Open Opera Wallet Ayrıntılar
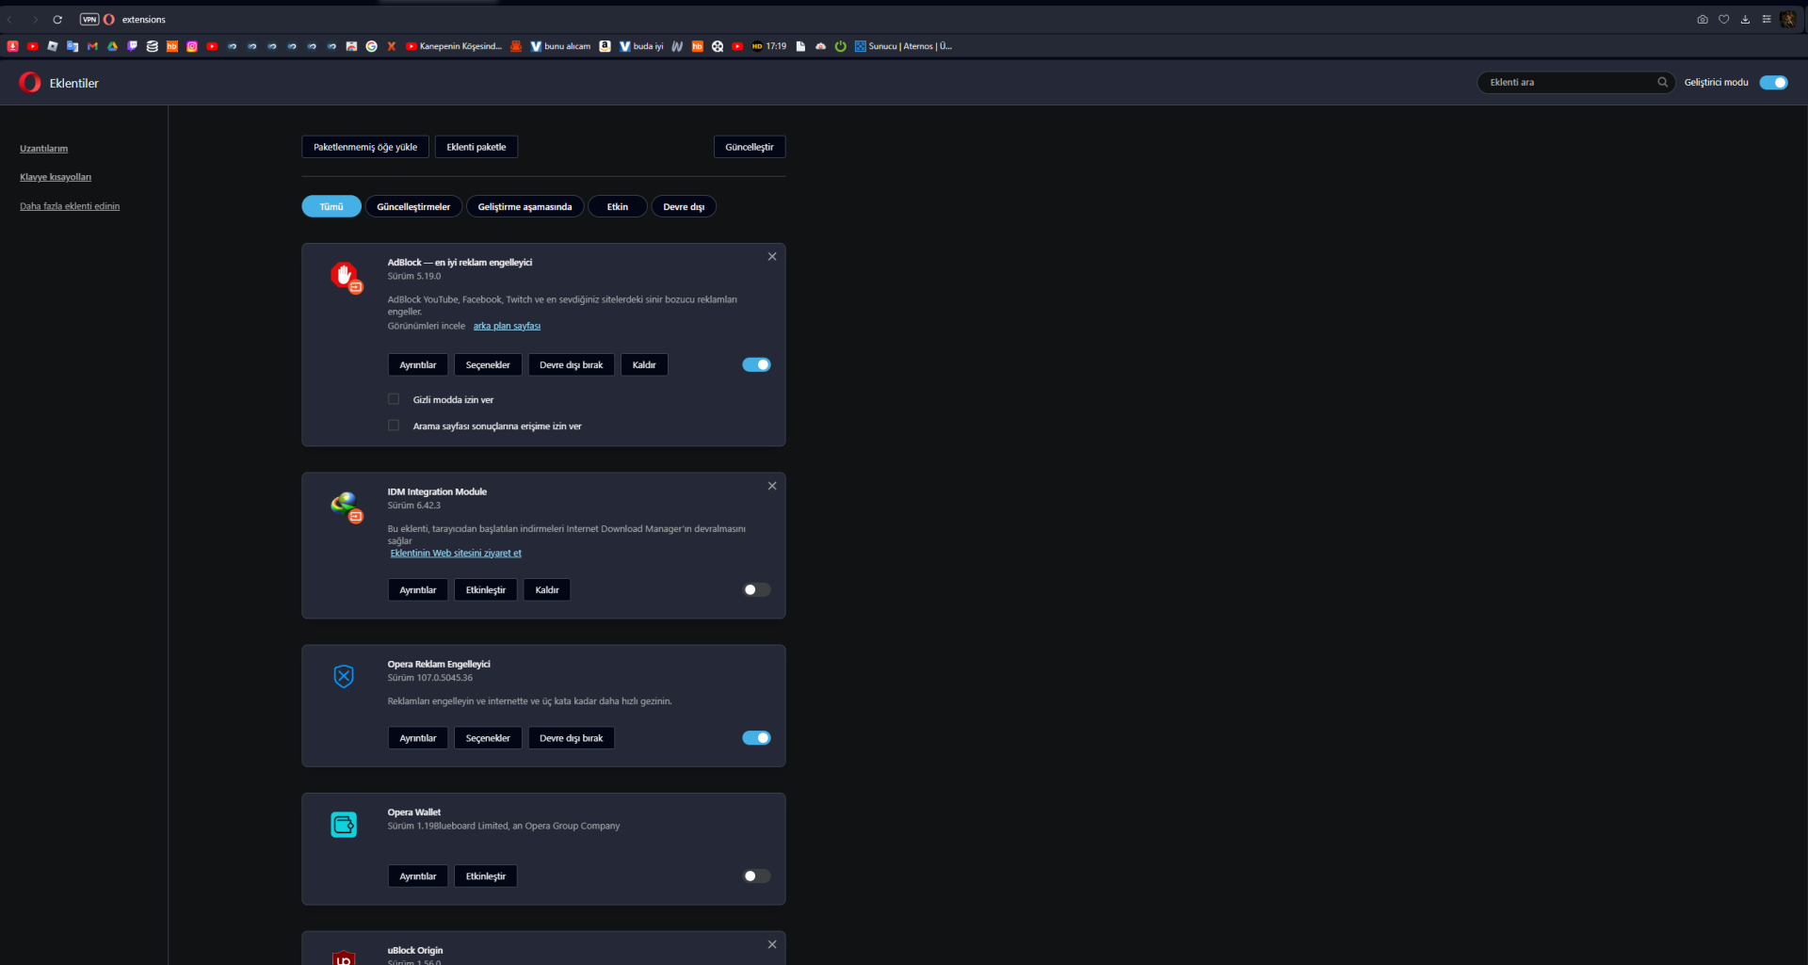 tap(418, 877)
